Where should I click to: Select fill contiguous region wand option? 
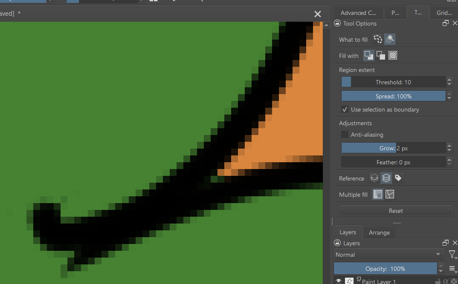click(389, 39)
